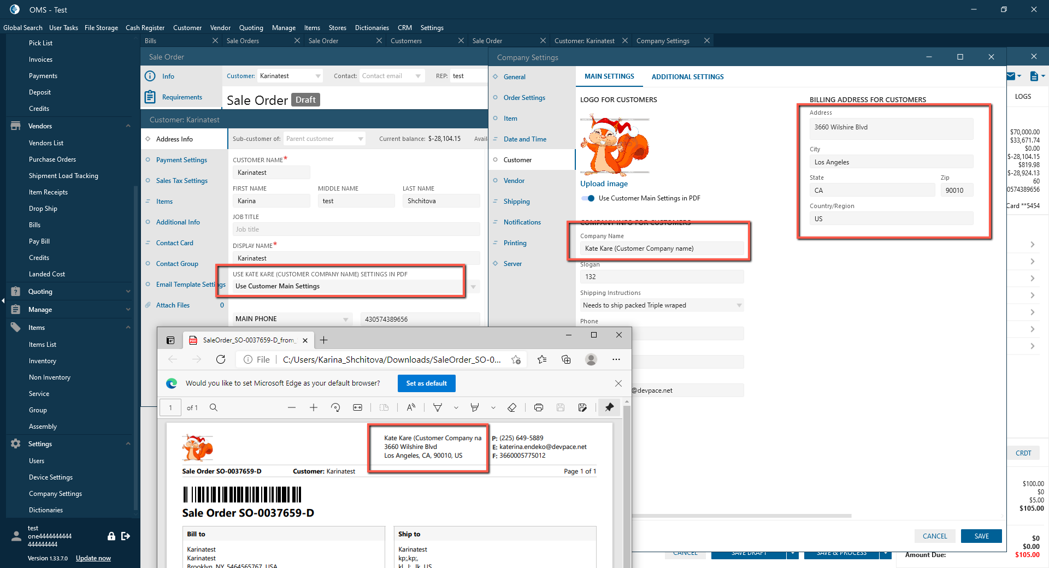This screenshot has height=568, width=1049.
Task: Click the Company Name input field
Action: (x=662, y=248)
